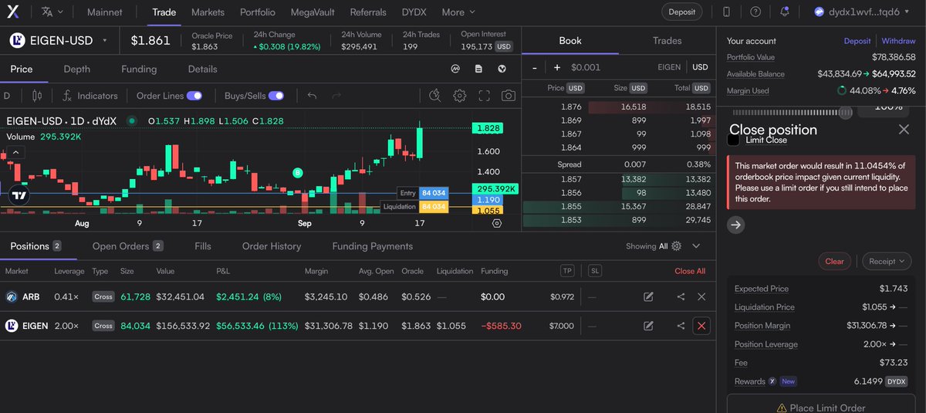Click the chart redo arrow
The image size is (926, 413).
pos(336,96)
